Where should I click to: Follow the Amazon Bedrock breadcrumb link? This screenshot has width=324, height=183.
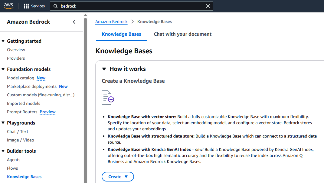pyautogui.click(x=111, y=22)
